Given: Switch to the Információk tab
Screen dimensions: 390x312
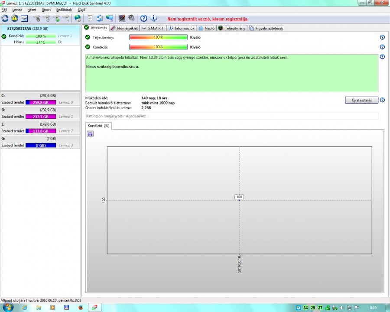Looking at the screenshot, I should (182, 28).
